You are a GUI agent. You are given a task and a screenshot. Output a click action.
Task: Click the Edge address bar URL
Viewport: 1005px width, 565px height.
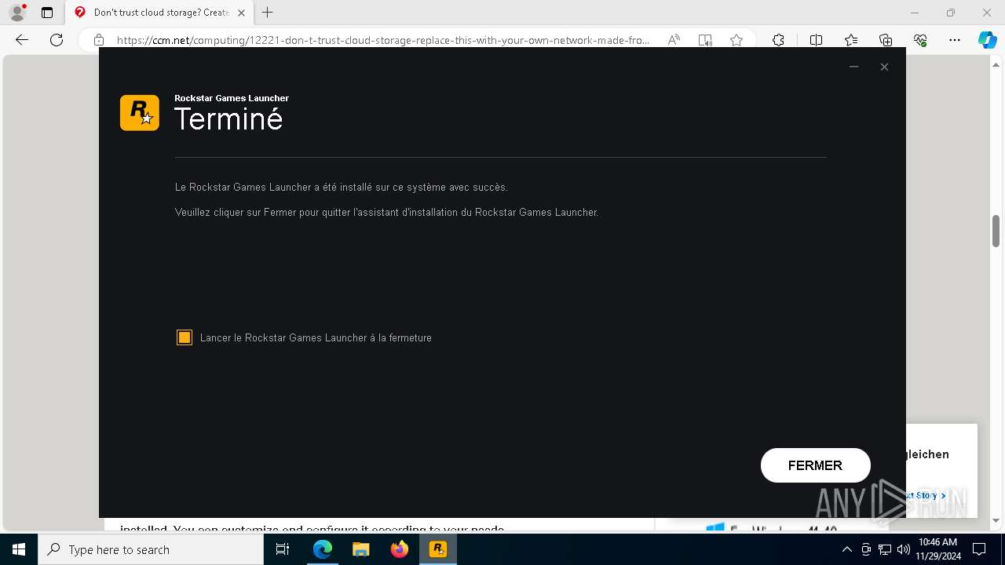(383, 40)
